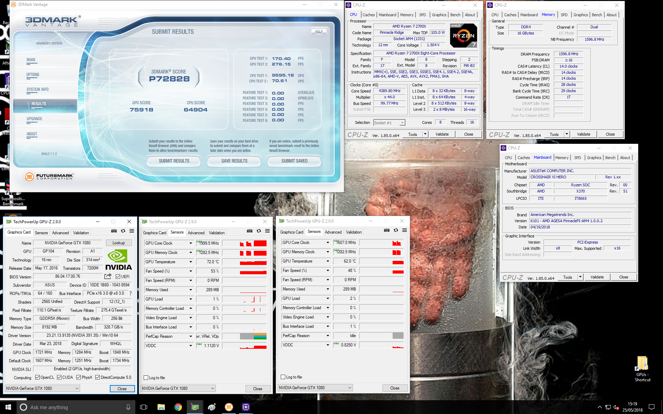The image size is (663, 414).
Task: Toggle DirectCompute 5.0 checkbox
Action: (97, 377)
